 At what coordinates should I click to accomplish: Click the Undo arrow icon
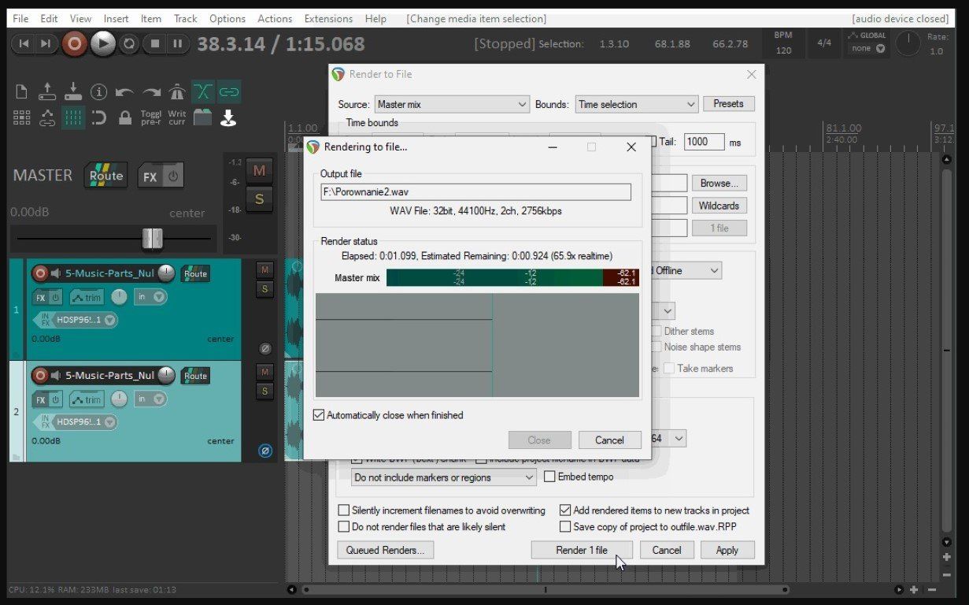(124, 92)
